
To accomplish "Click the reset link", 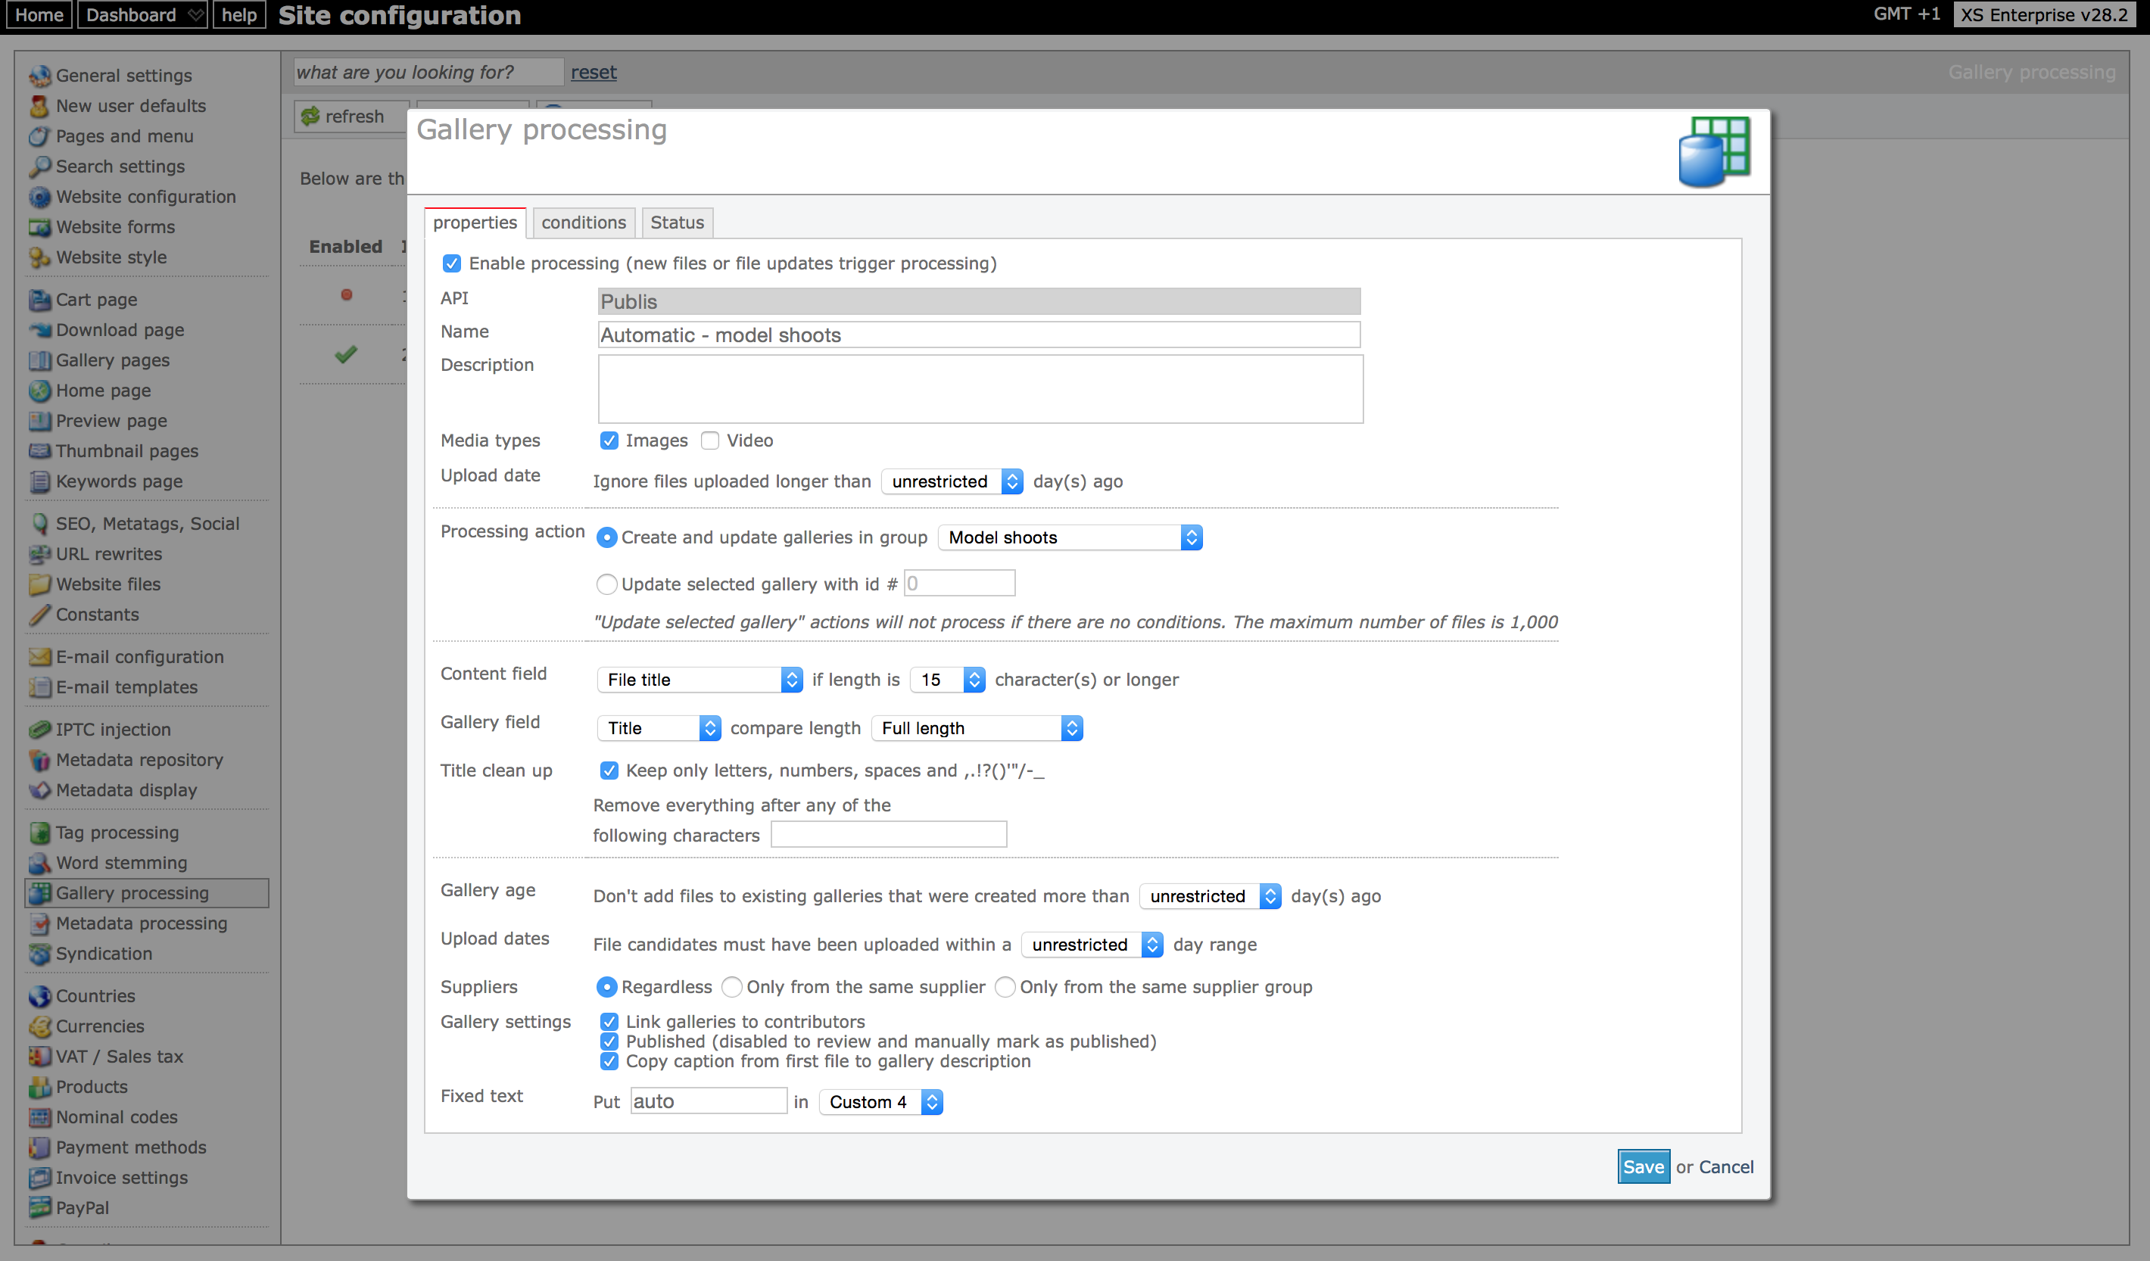I will (x=594, y=73).
